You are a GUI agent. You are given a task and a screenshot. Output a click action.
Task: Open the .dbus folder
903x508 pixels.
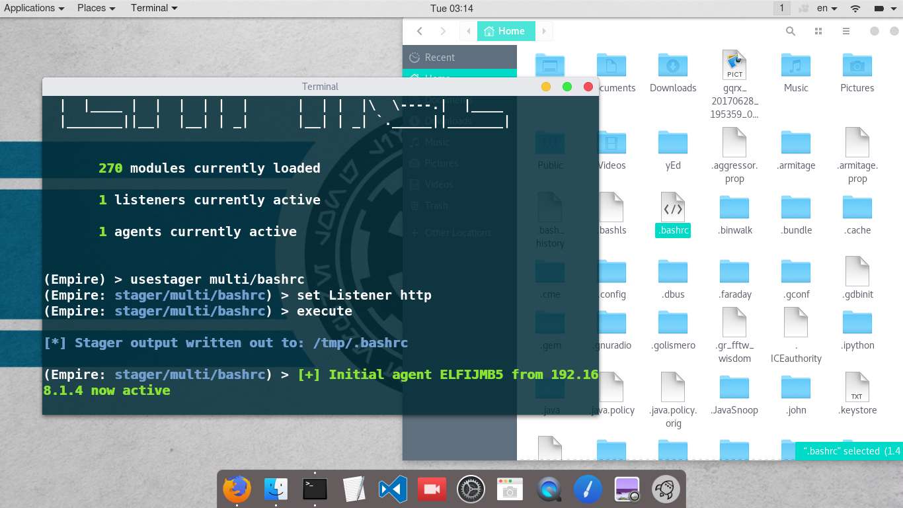click(673, 271)
